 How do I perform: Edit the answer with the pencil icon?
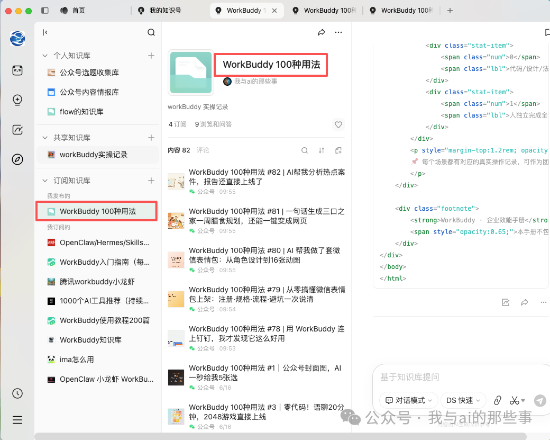point(506,302)
